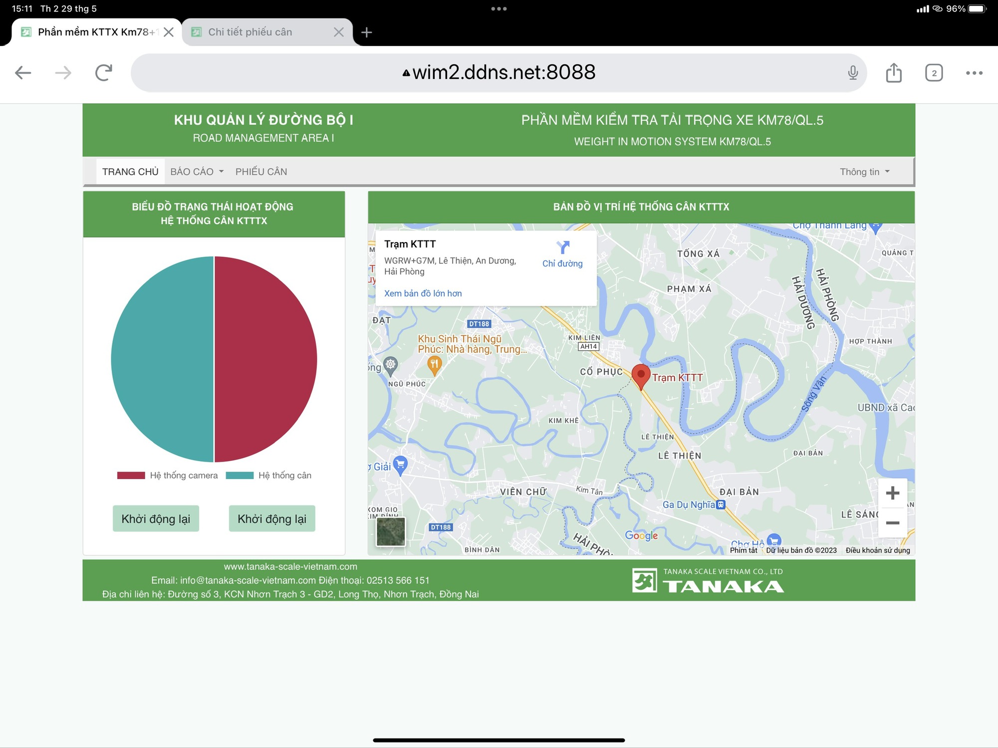Zoom out the map with minus button
The height and width of the screenshot is (748, 998).
click(x=892, y=523)
